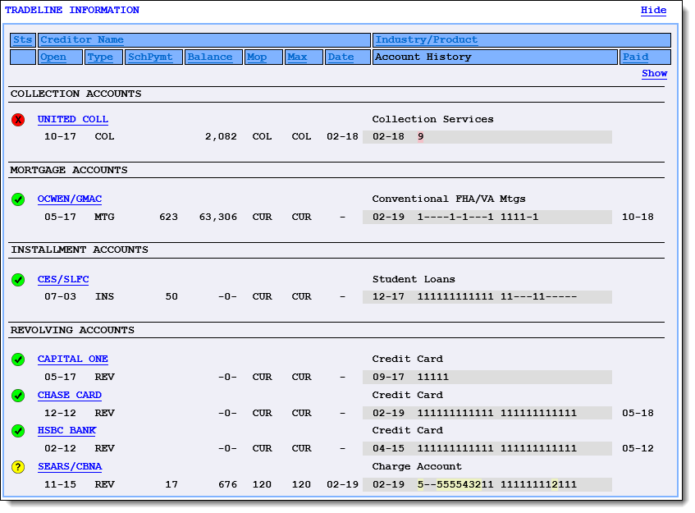
Task: Click the 05-17 open date for OCWEN/GMAC
Action: [60, 218]
